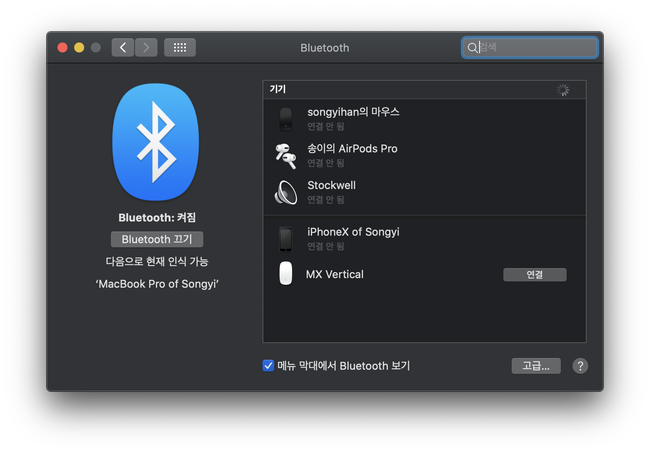Click the magnifying glass search icon
This screenshot has width=650, height=453.
[x=472, y=47]
